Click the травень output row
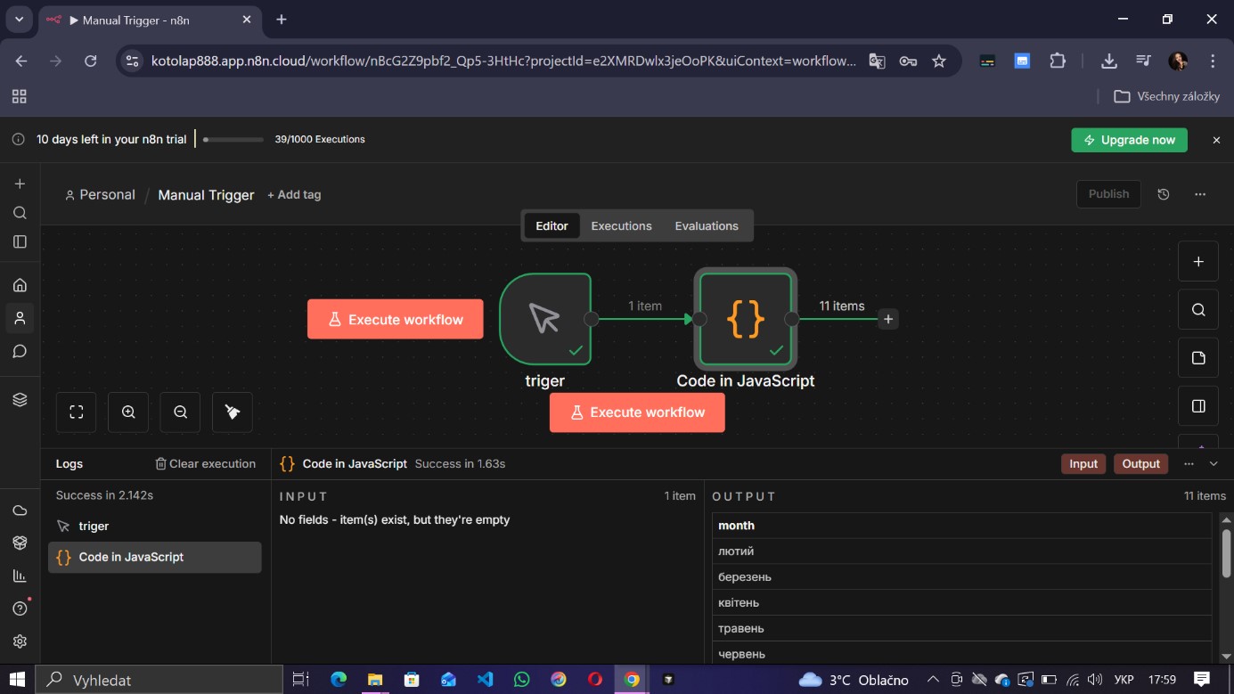 [x=962, y=628]
